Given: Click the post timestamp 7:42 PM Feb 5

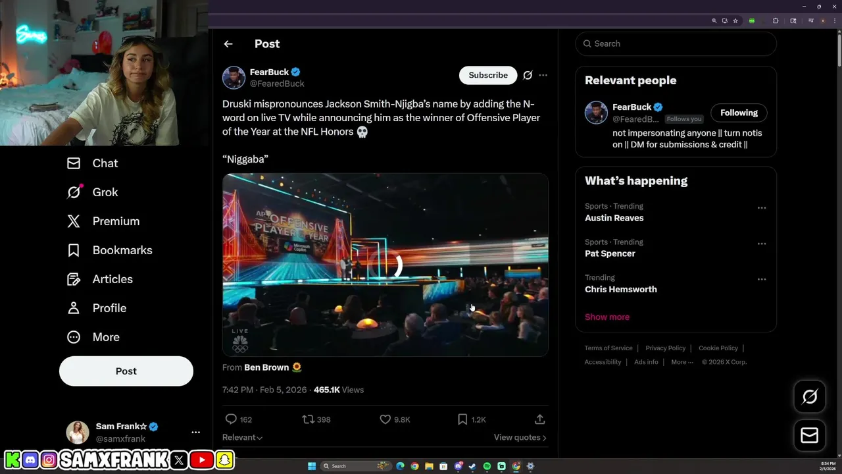Looking at the screenshot, I should click(264, 390).
